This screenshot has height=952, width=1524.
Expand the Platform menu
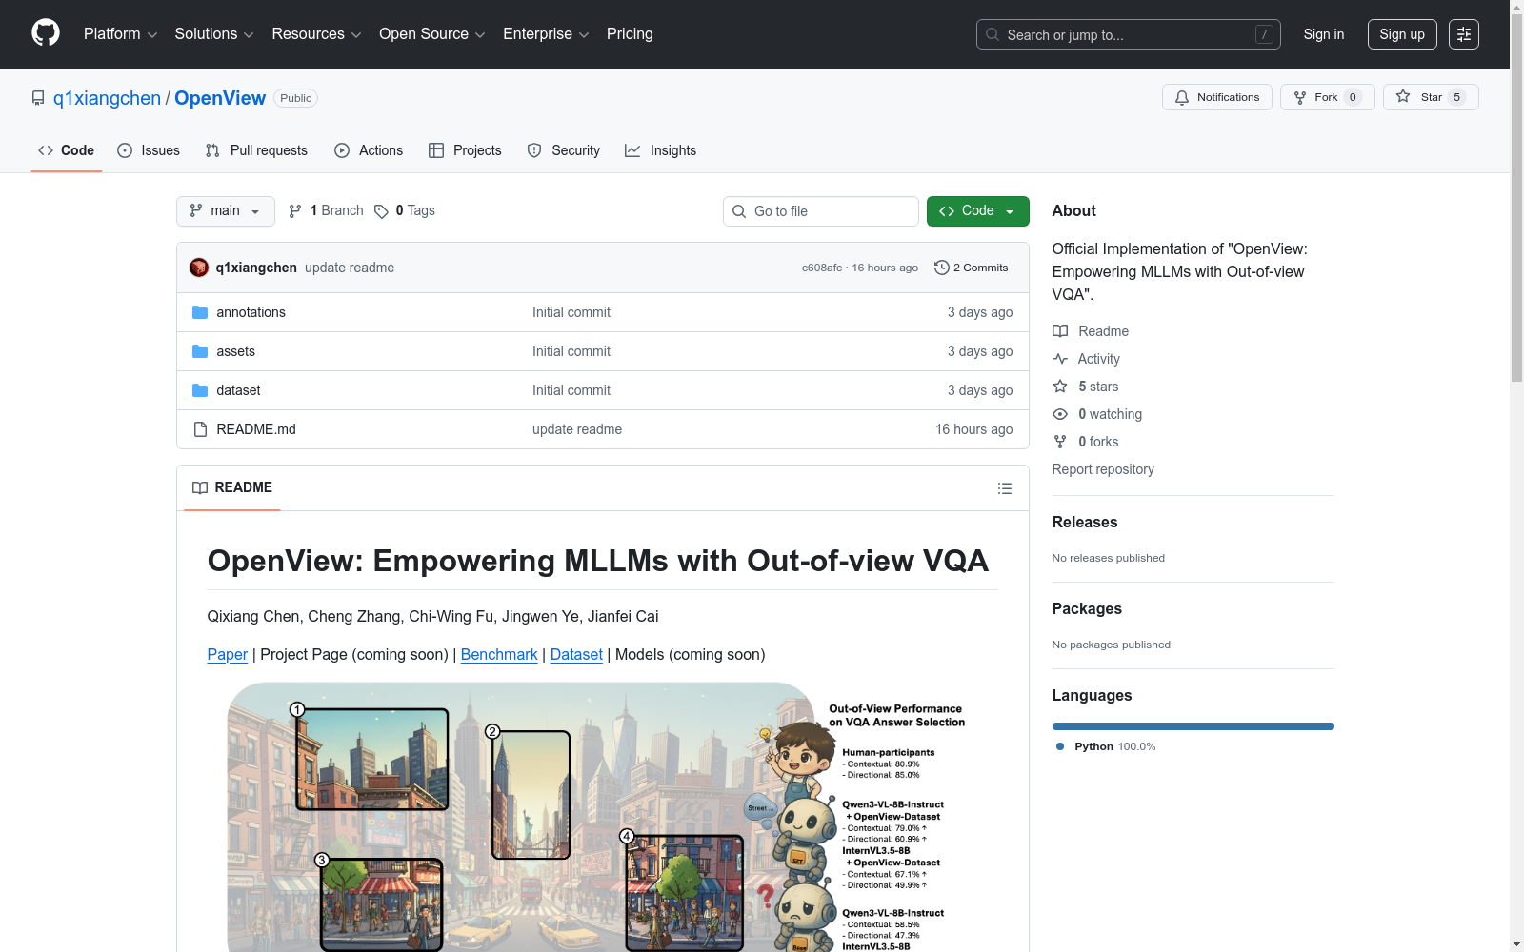(120, 33)
